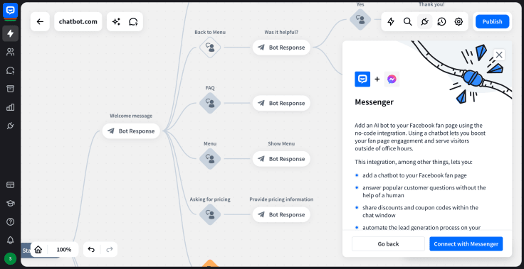This screenshot has width=524, height=269.
Task: Click the home view icon
Action: click(x=38, y=249)
